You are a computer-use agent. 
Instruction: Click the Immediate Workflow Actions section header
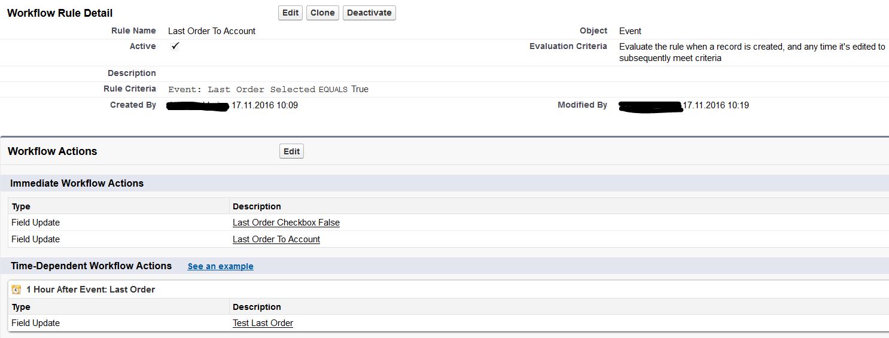point(77,183)
